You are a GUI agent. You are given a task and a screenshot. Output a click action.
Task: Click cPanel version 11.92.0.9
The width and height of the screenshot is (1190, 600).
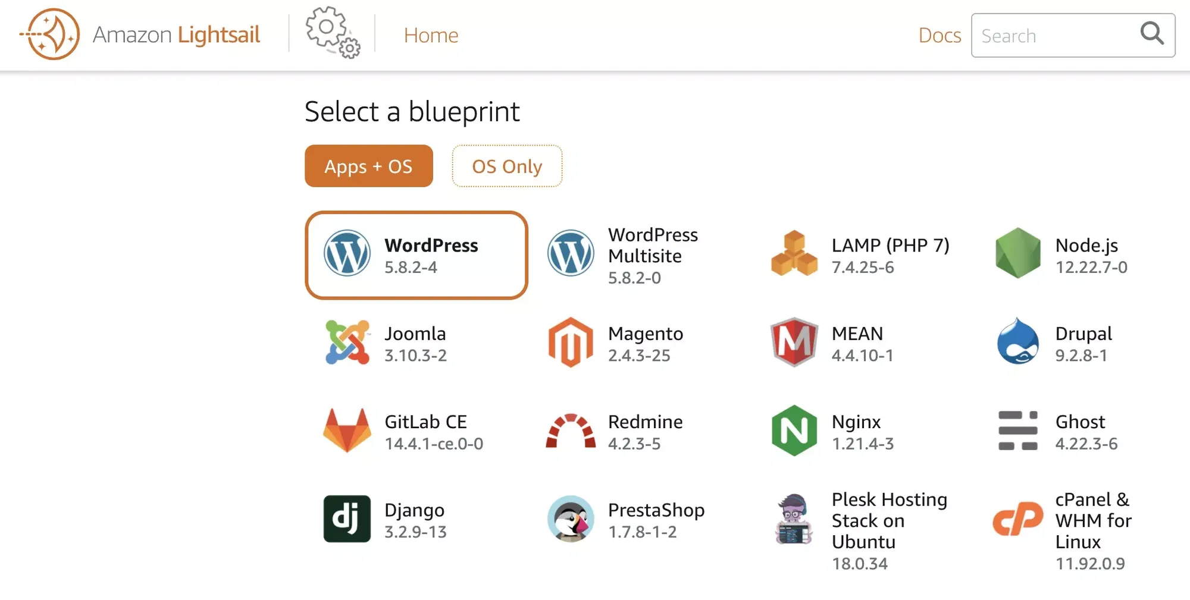tap(1090, 564)
